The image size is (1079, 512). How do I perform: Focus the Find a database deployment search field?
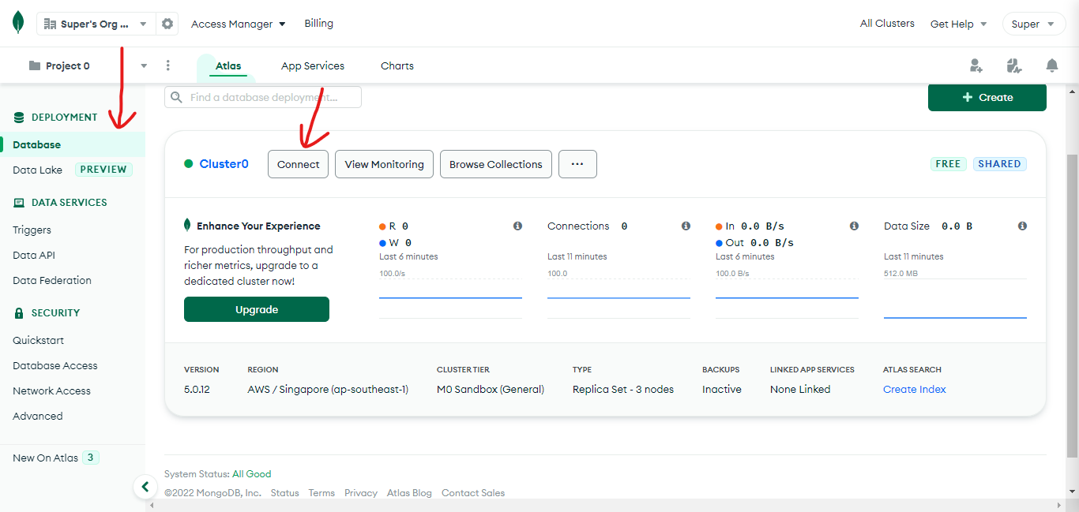(x=263, y=97)
